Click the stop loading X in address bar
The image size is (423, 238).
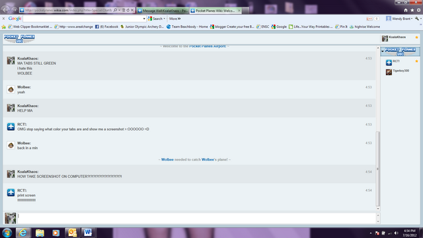click(x=132, y=11)
